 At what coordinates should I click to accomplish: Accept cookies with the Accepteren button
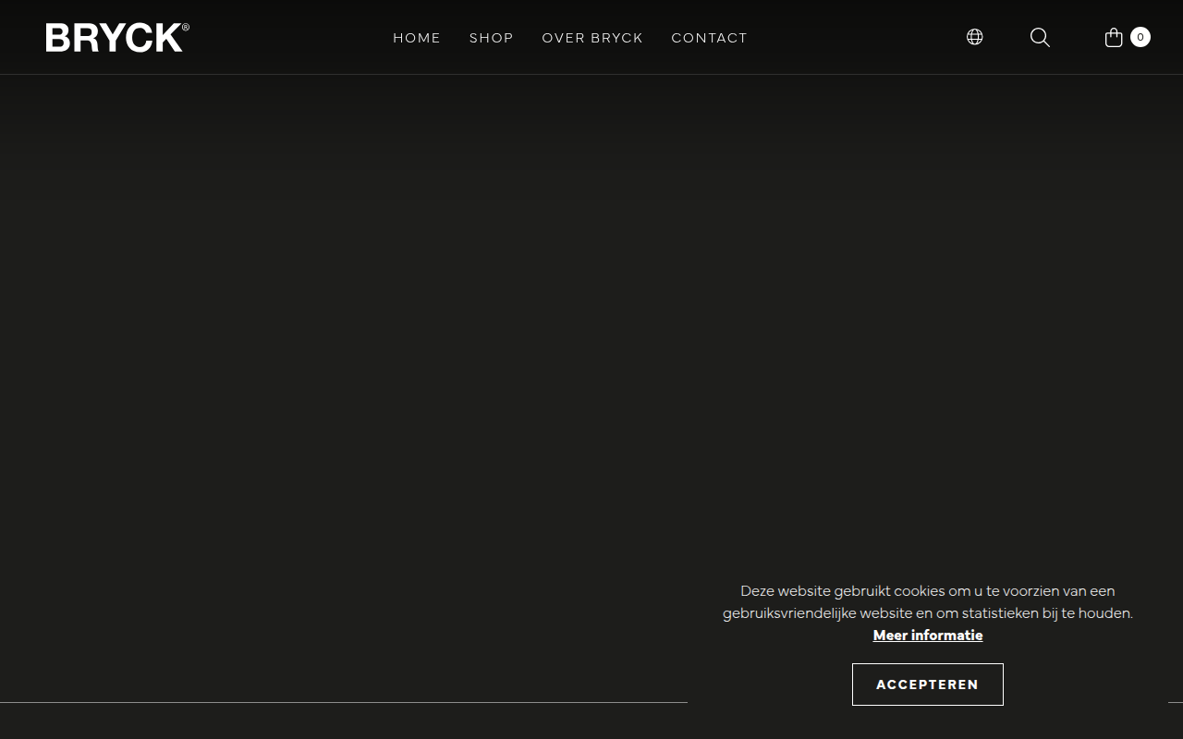[x=928, y=684]
